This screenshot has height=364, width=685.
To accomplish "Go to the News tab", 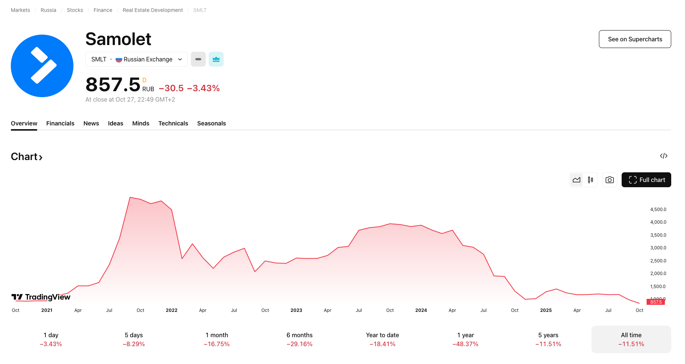I will click(x=91, y=123).
